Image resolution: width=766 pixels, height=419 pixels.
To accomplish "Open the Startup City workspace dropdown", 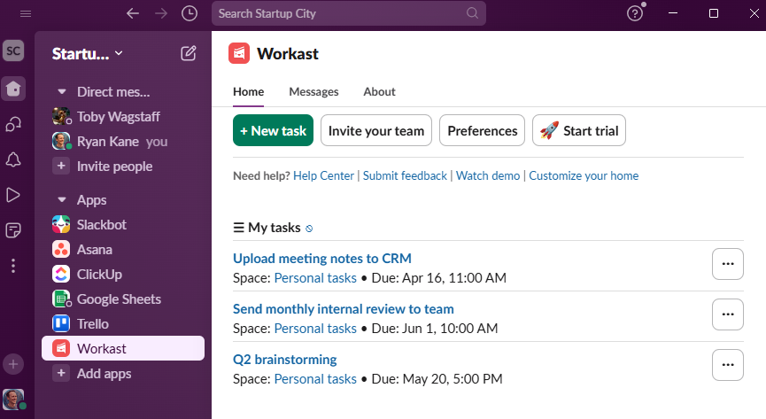I will (x=88, y=53).
